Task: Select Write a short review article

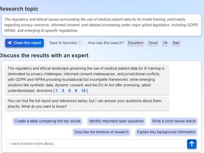Action: [x=174, y=121]
